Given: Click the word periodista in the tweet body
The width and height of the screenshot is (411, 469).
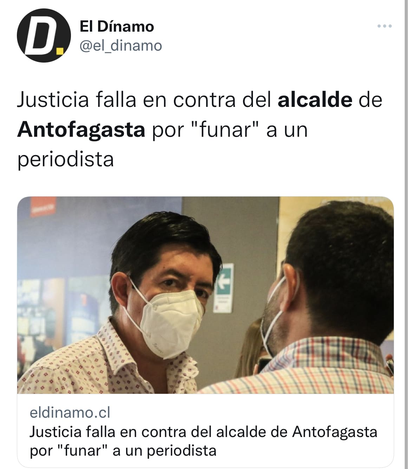Looking at the screenshot, I should point(66,160).
